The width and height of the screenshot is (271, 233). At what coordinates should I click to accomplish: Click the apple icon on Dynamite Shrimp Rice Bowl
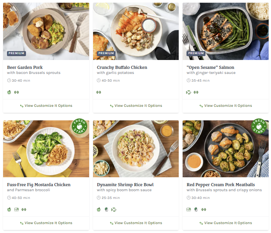point(99,209)
